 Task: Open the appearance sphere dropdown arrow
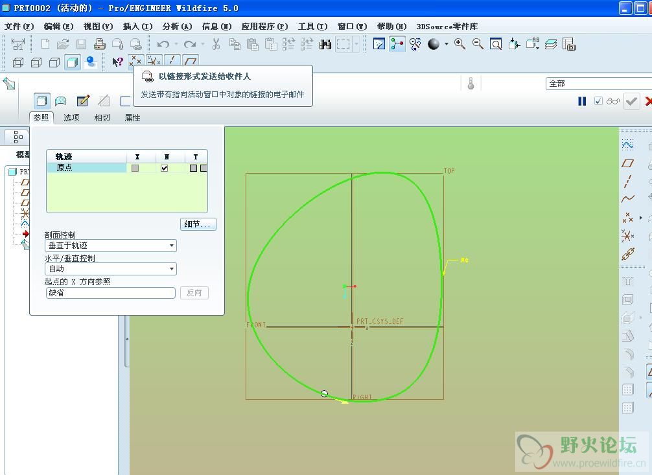(446, 43)
